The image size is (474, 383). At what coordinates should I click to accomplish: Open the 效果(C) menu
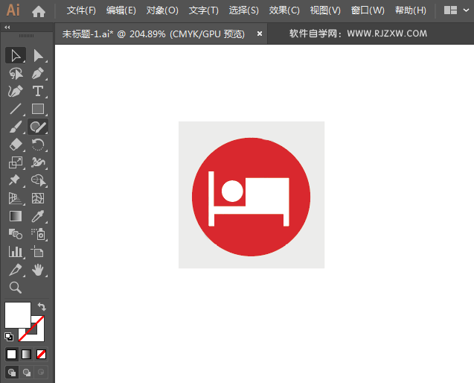(284, 10)
